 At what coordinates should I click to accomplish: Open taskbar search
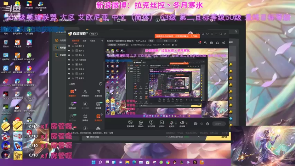tap(100, 162)
